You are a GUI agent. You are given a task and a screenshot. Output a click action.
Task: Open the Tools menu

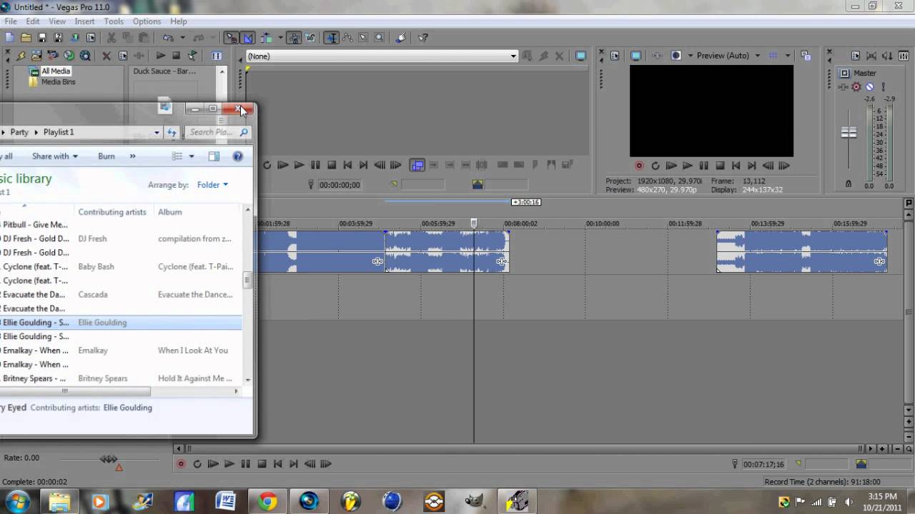(114, 21)
